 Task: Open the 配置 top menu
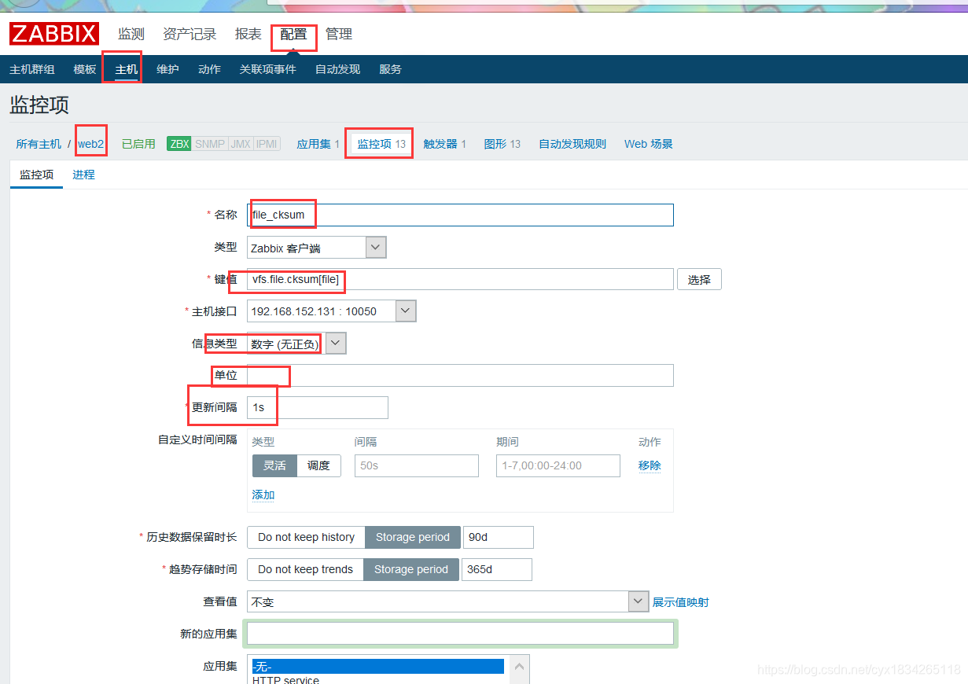point(293,34)
